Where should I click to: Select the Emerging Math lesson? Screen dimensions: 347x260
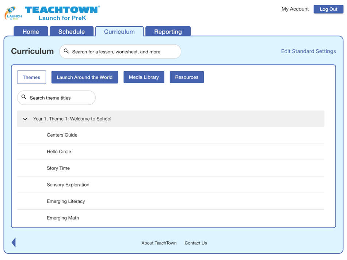click(63, 218)
